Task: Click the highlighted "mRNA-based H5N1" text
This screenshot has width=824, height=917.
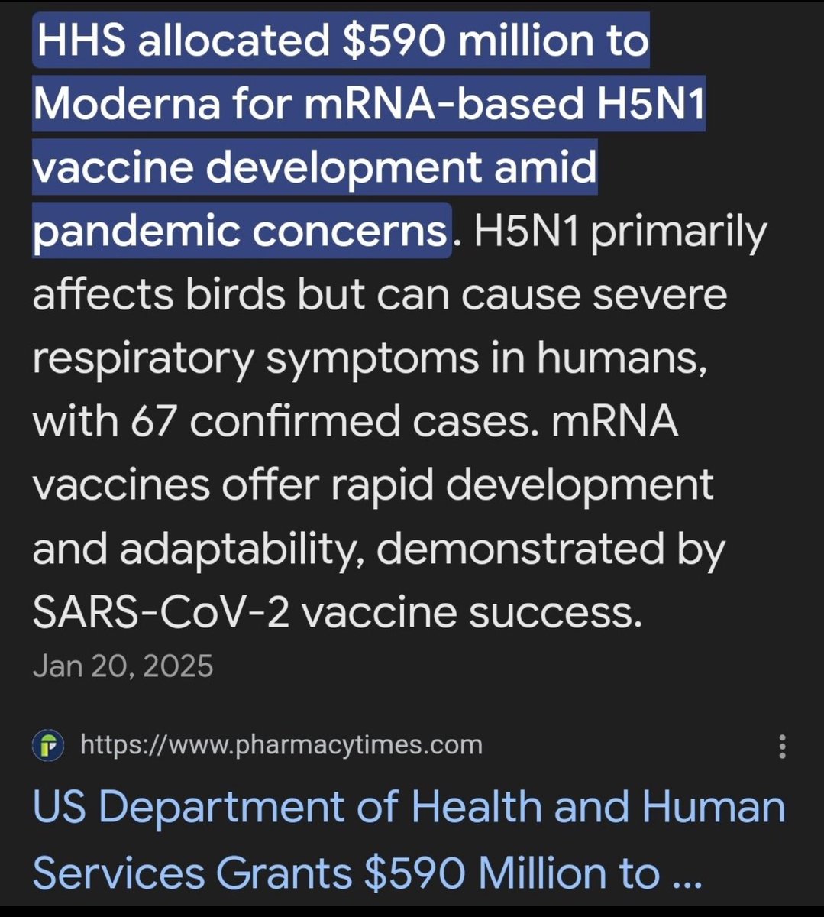Action: (x=504, y=104)
